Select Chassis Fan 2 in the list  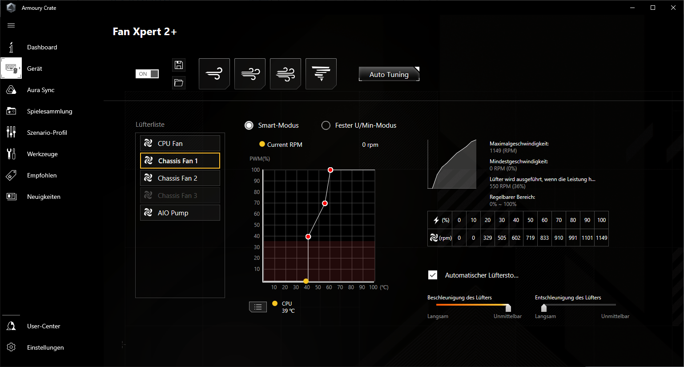180,178
